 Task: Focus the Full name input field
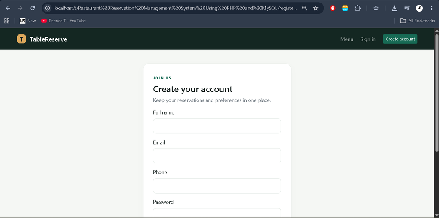click(x=217, y=126)
